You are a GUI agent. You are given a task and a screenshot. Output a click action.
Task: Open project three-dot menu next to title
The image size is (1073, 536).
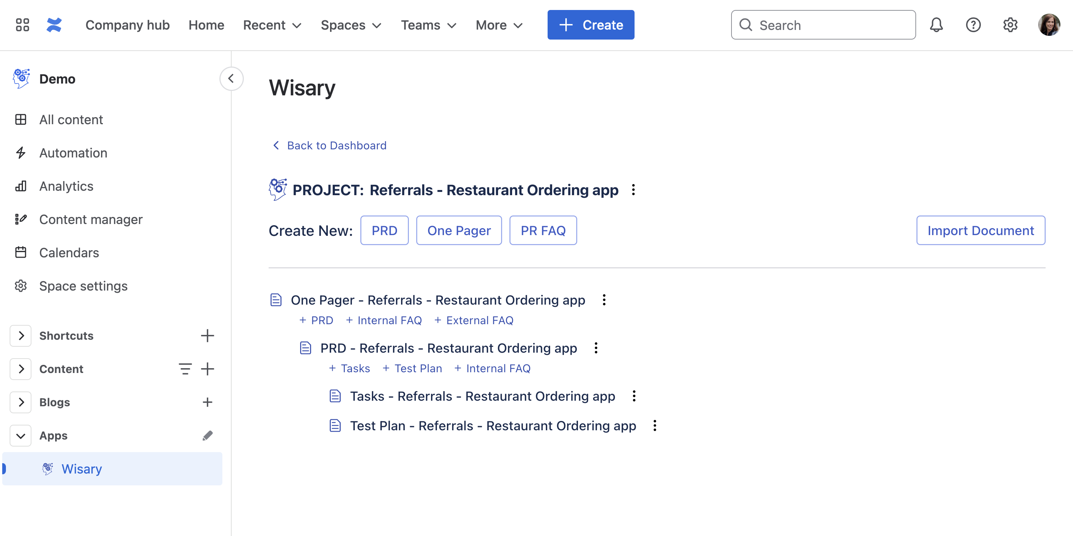[x=633, y=190]
